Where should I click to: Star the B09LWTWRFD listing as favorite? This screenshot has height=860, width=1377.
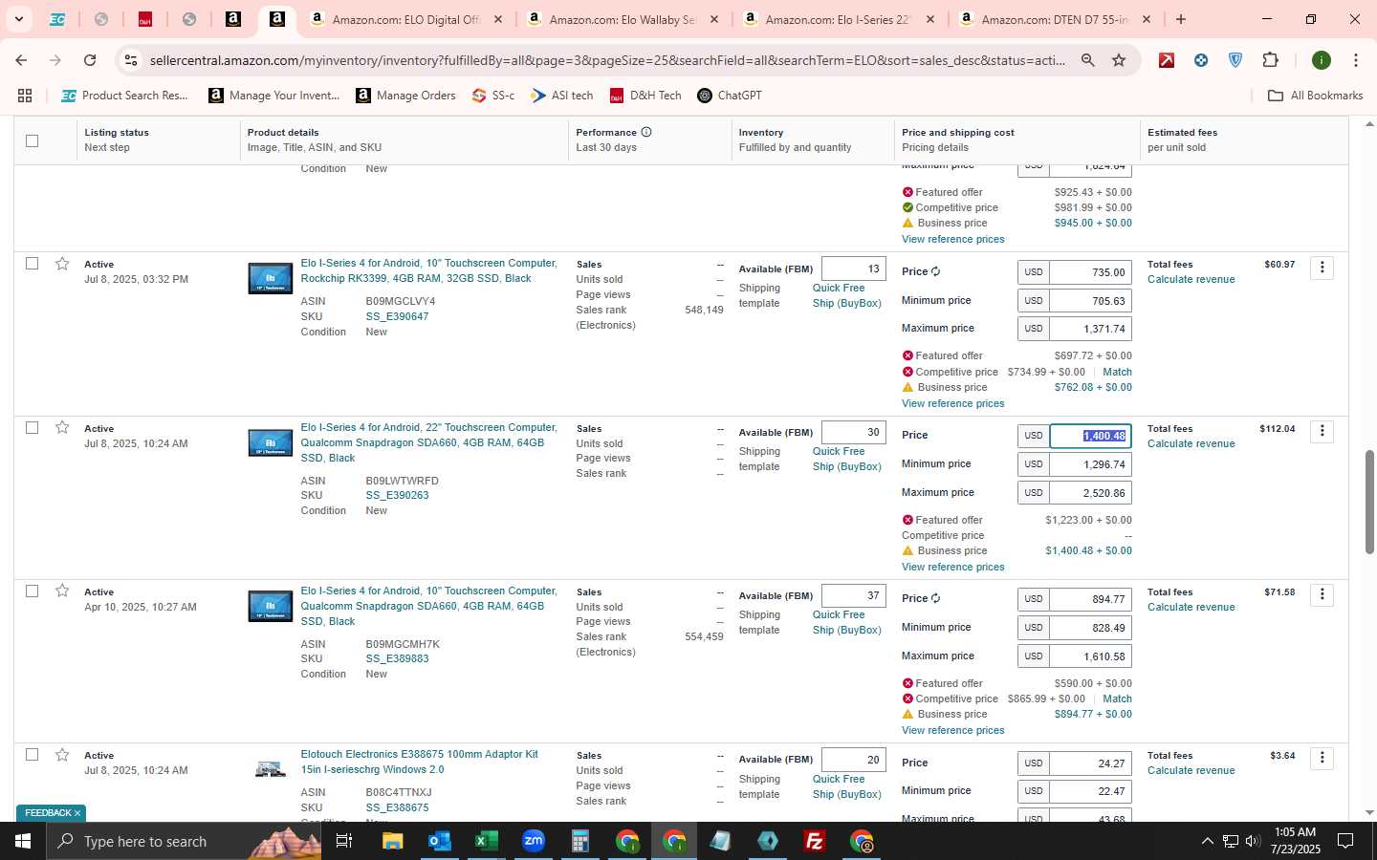62,427
